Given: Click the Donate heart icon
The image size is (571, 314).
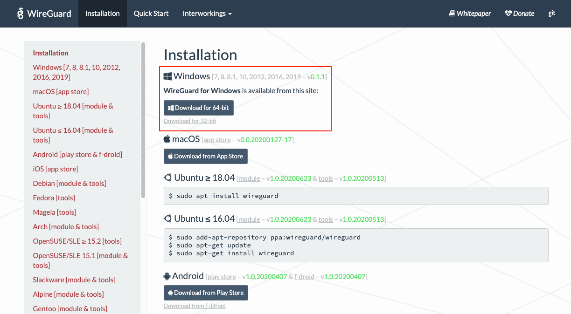Looking at the screenshot, I should [508, 14].
